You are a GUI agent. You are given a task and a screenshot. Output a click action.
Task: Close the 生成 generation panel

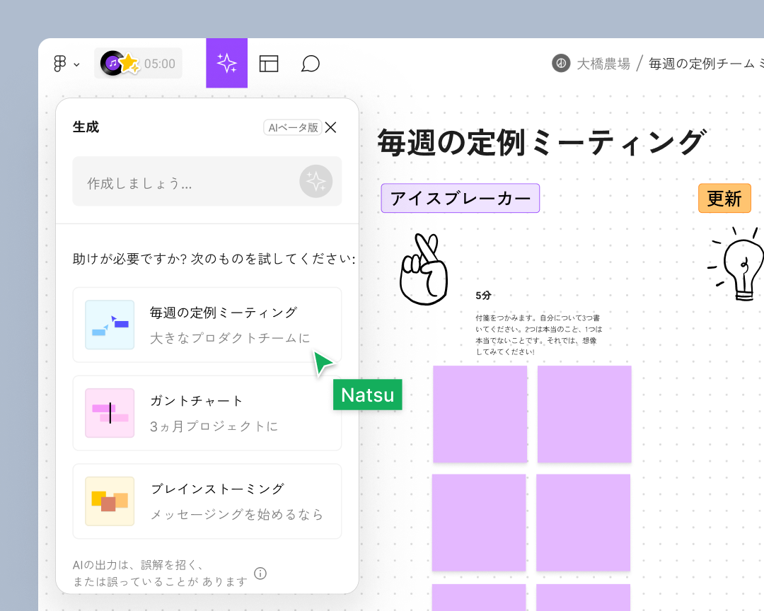pos(330,127)
